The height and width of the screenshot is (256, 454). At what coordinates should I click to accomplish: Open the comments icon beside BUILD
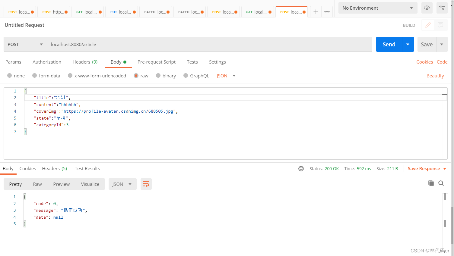click(440, 25)
